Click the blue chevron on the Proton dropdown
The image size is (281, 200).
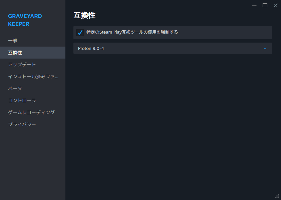pos(265,49)
